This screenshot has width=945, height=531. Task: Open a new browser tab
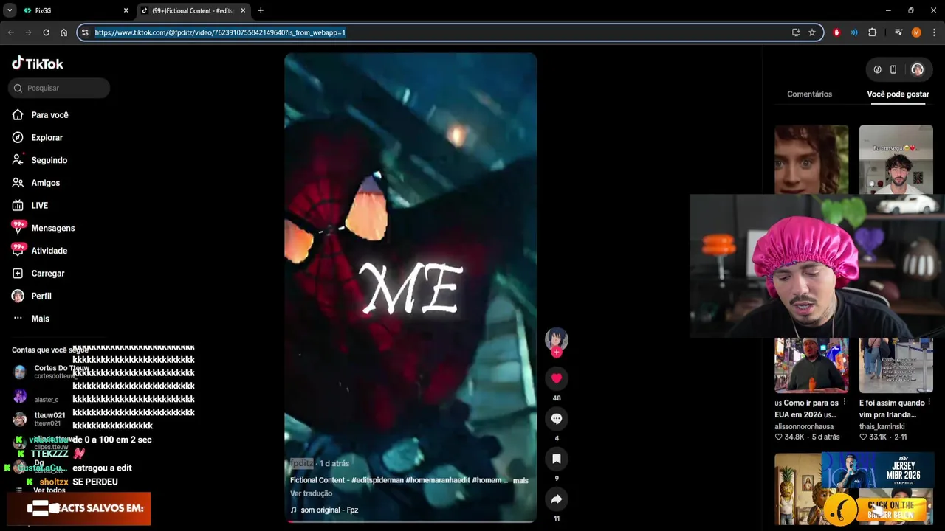tap(261, 10)
